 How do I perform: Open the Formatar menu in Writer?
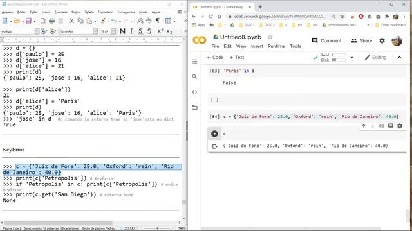(61, 12)
